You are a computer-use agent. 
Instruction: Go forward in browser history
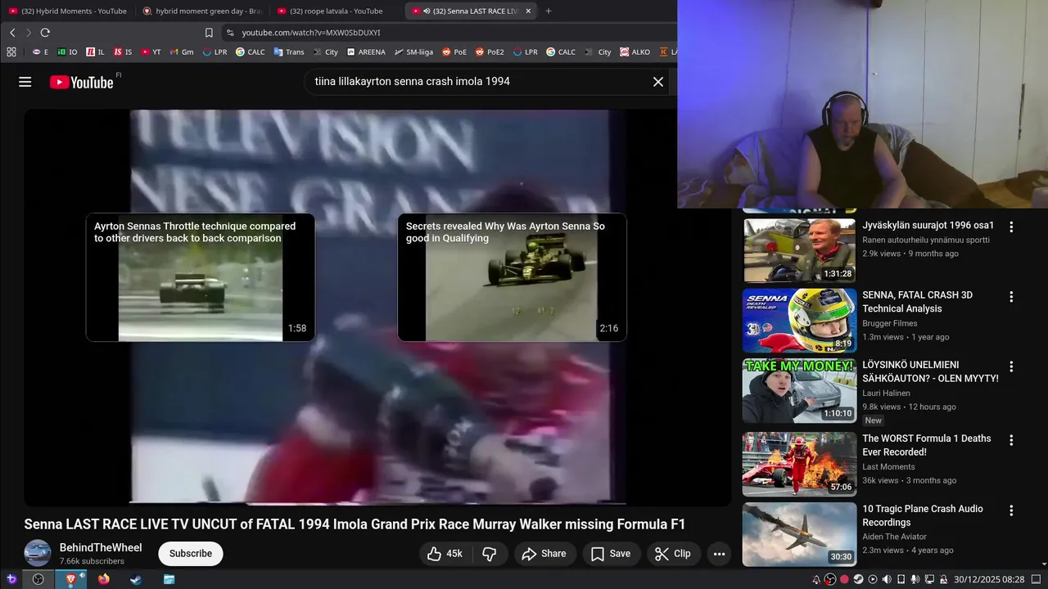click(x=29, y=33)
